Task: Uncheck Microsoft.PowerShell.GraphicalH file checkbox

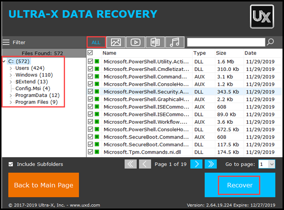Action: click(91, 99)
